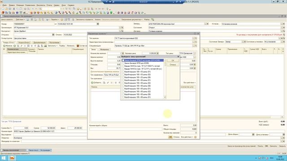This screenshot has height=161, width=287.
Task: Open the Действия dropdown in order toolbar
Action: point(20,20)
